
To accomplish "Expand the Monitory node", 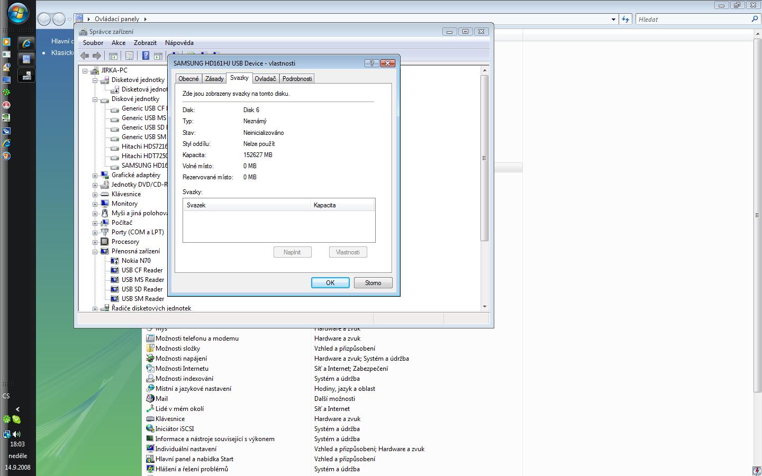I will click(x=95, y=204).
